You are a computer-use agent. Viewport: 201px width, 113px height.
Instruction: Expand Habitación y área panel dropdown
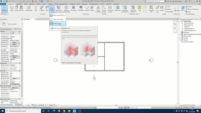134,14
